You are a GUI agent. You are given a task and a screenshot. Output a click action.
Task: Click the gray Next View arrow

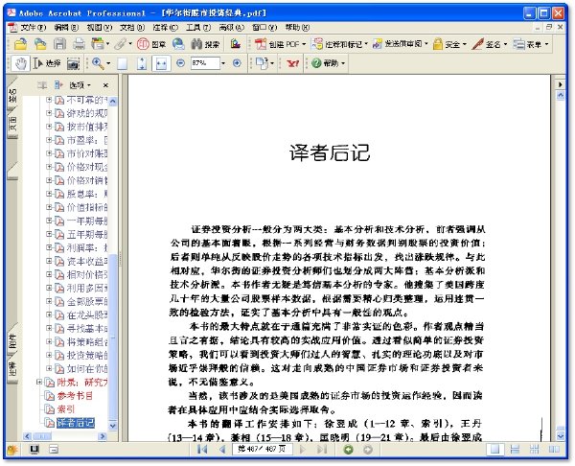[368, 450]
